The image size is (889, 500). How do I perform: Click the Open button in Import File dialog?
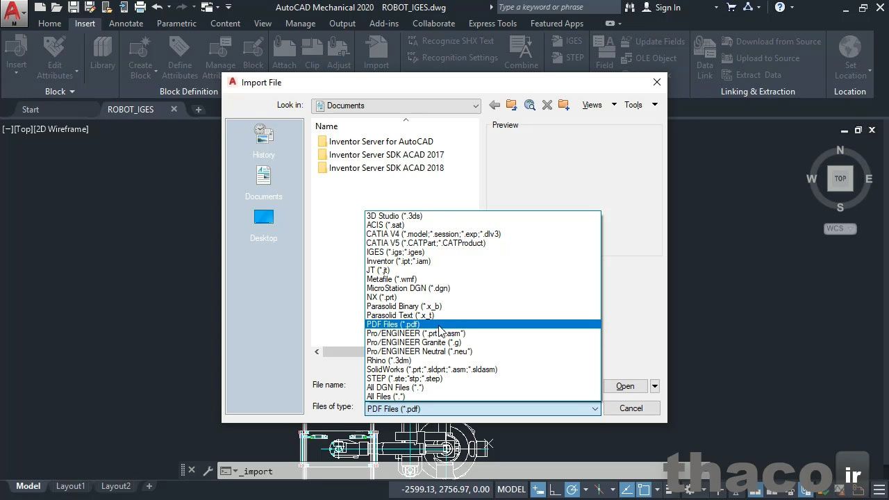click(625, 386)
